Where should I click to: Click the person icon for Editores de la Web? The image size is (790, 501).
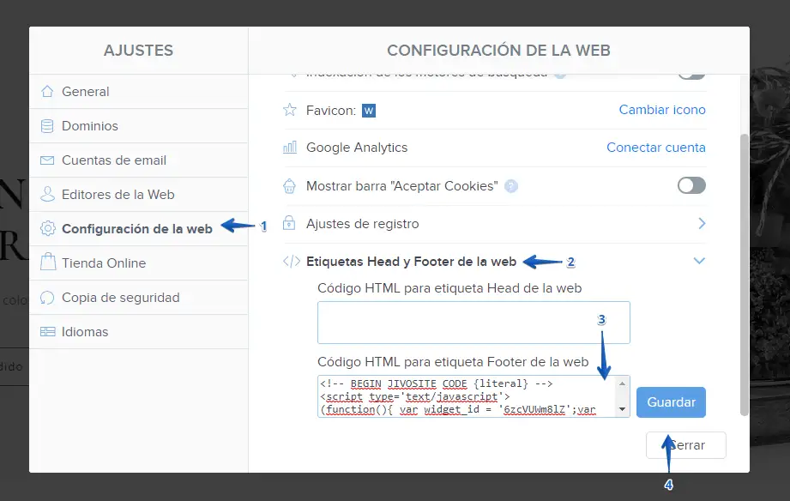tap(47, 195)
